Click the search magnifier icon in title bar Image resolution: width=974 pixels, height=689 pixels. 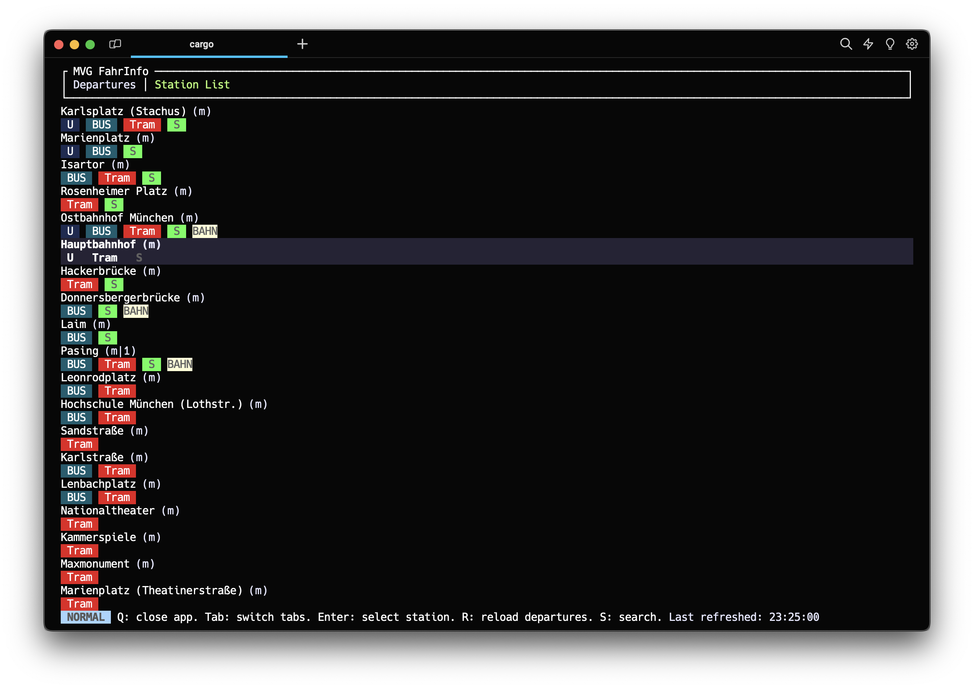[845, 44]
